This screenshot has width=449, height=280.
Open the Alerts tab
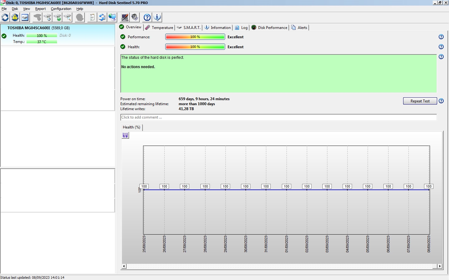click(x=299, y=28)
